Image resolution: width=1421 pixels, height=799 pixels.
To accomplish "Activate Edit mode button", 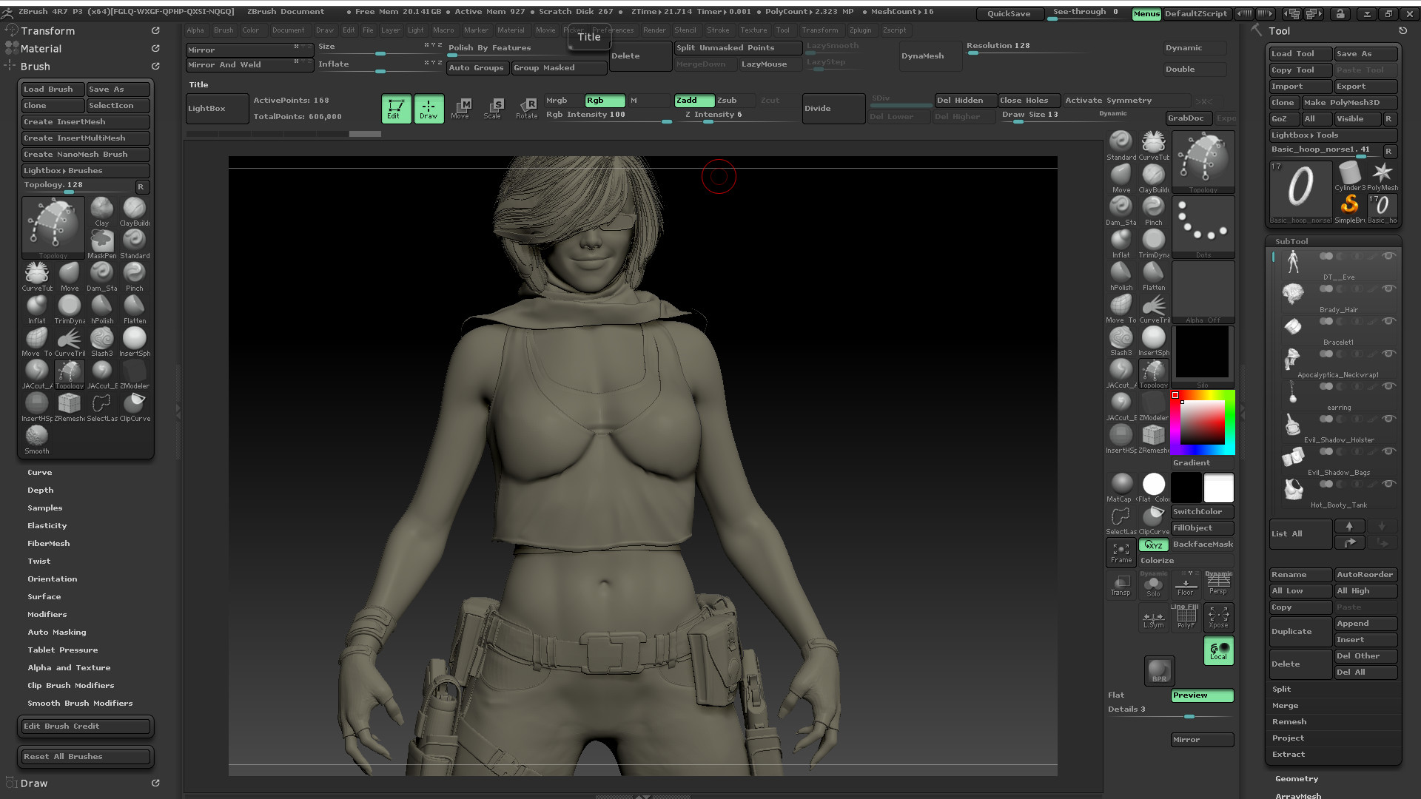I will point(396,109).
